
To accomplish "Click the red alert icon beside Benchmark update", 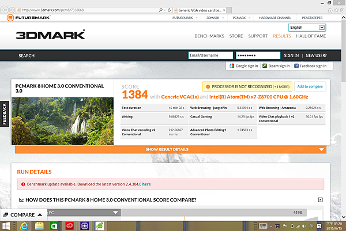I will pyautogui.click(x=23, y=184).
